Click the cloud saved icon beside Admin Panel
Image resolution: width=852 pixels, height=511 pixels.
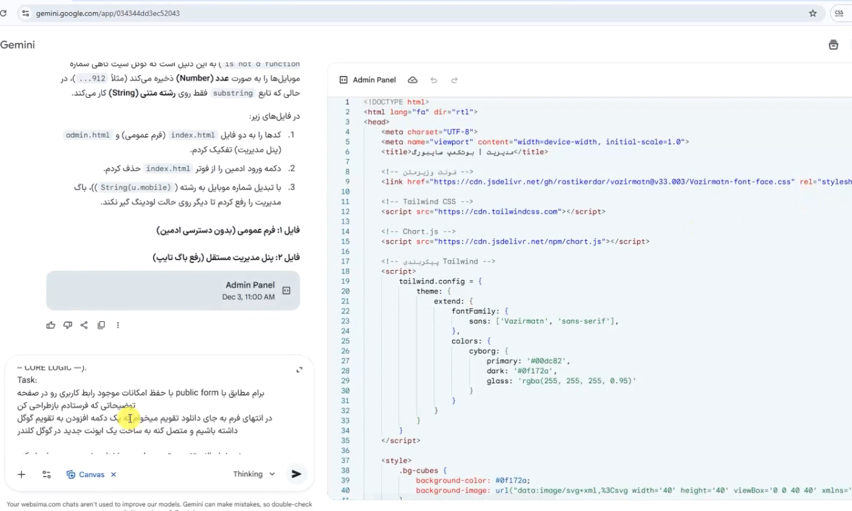tap(413, 80)
